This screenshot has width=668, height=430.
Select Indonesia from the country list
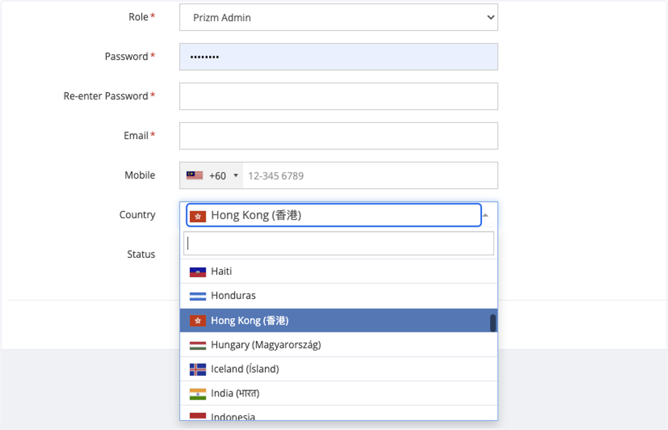pos(338,413)
